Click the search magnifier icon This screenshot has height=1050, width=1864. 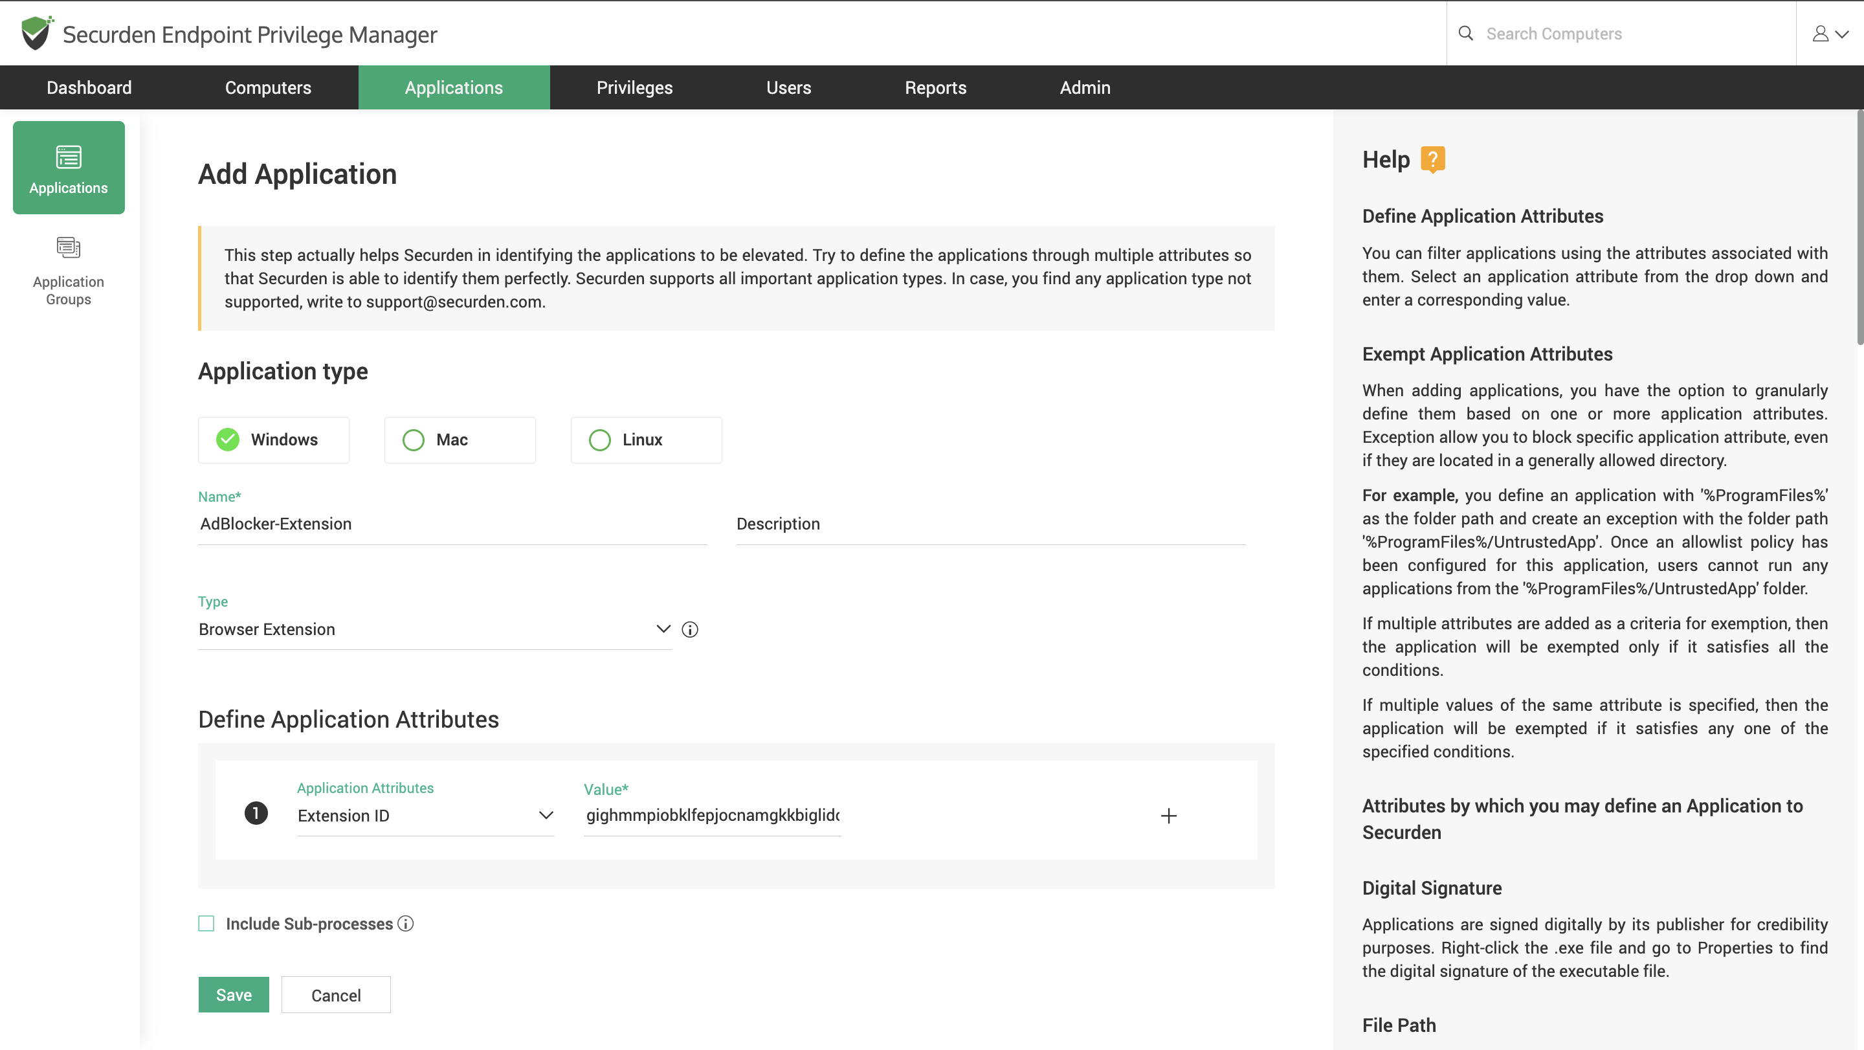point(1465,33)
